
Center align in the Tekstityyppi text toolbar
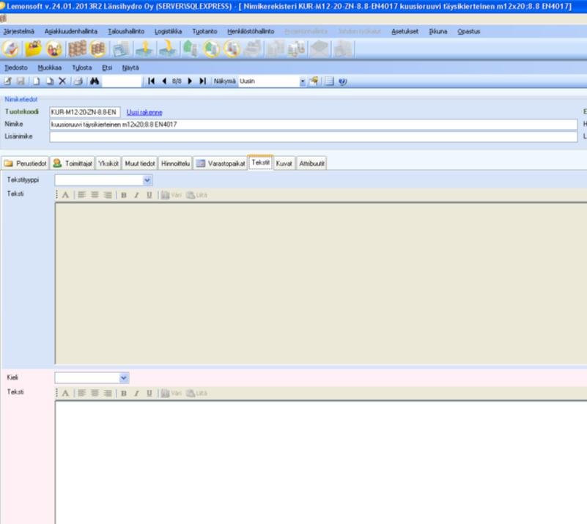coord(95,195)
